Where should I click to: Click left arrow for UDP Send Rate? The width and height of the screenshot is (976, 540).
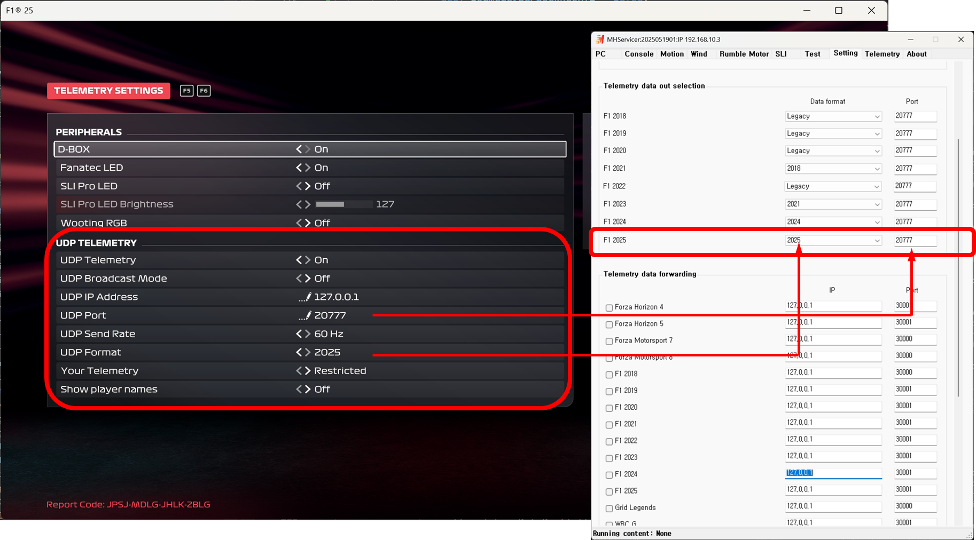[x=299, y=334]
